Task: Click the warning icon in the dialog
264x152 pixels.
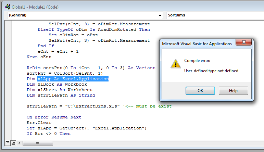Action: point(176,64)
